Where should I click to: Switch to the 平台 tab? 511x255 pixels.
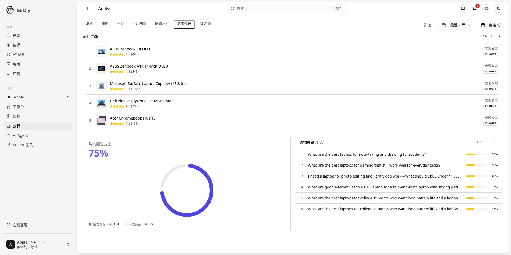click(121, 24)
